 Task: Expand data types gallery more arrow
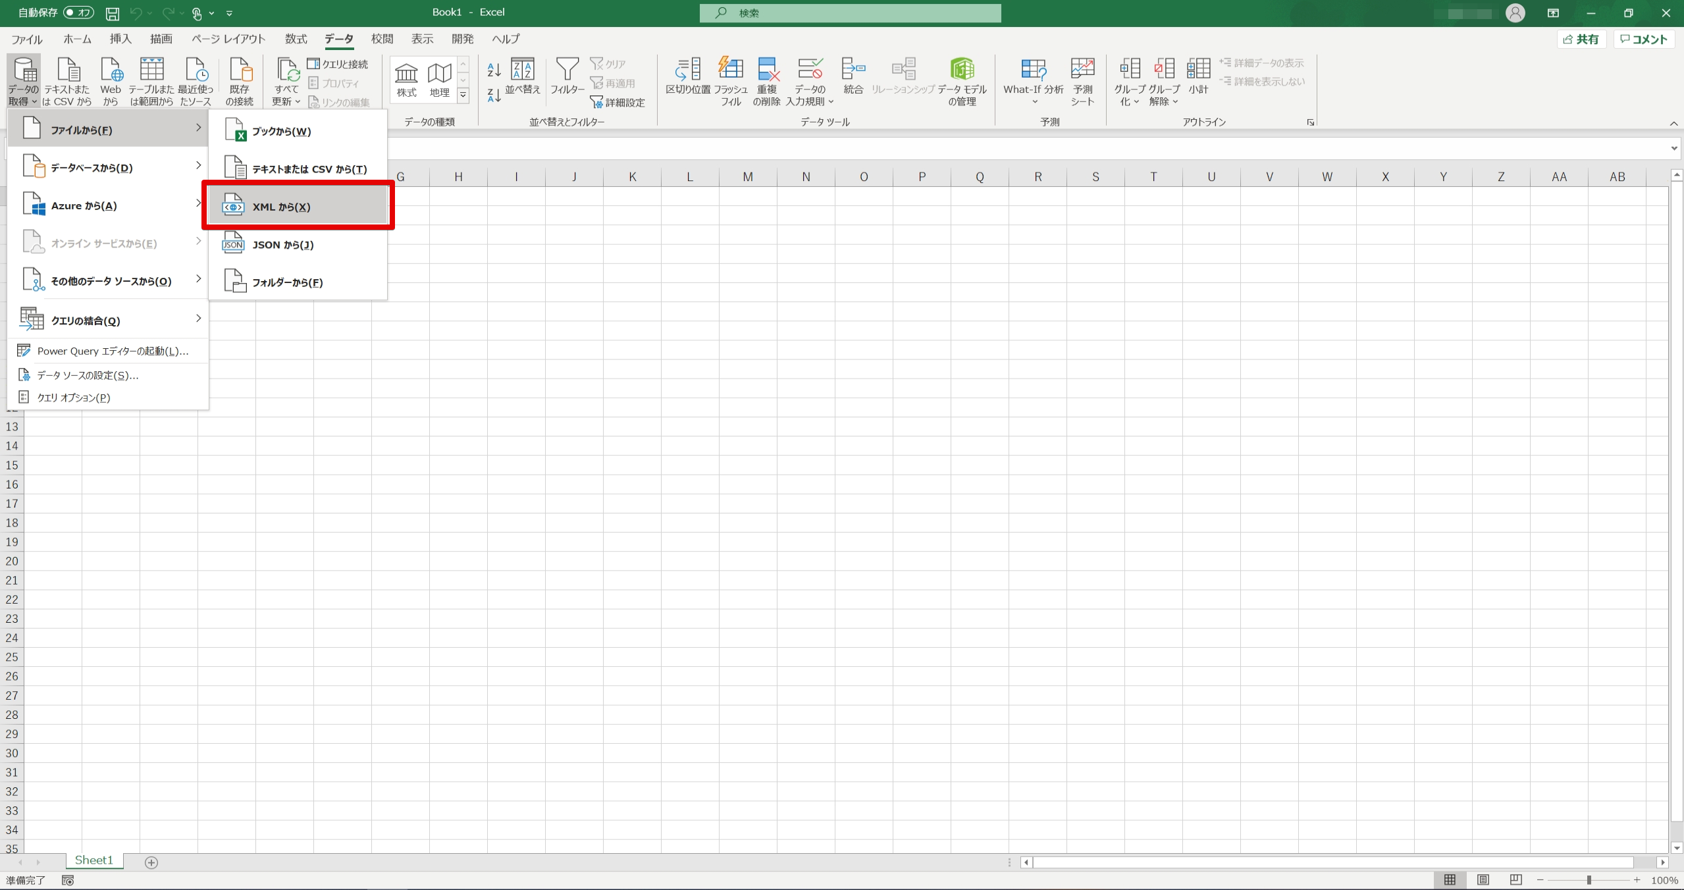click(463, 96)
